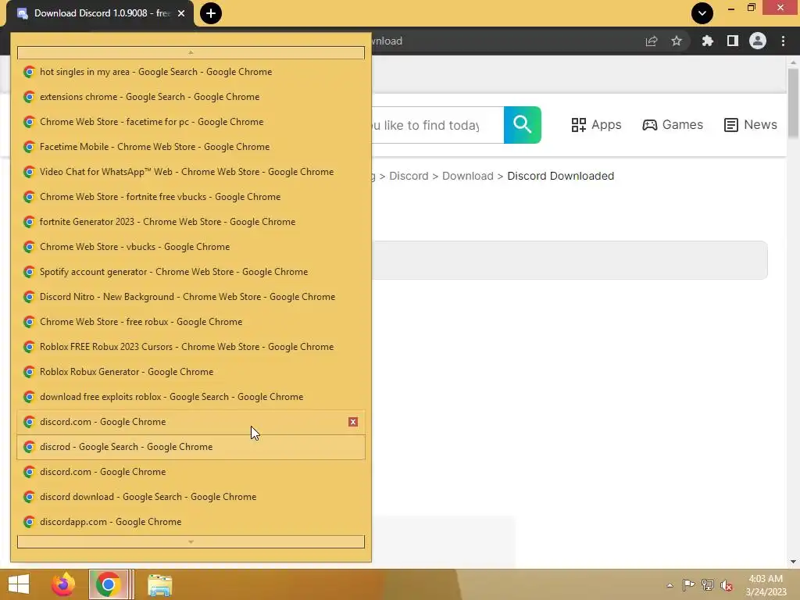
Task: Click scrollbar down arrow on page
Action: (x=793, y=562)
